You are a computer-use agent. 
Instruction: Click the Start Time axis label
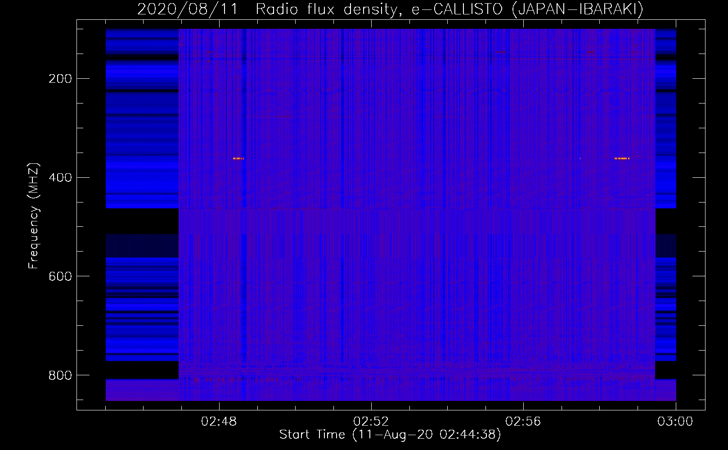(x=390, y=435)
